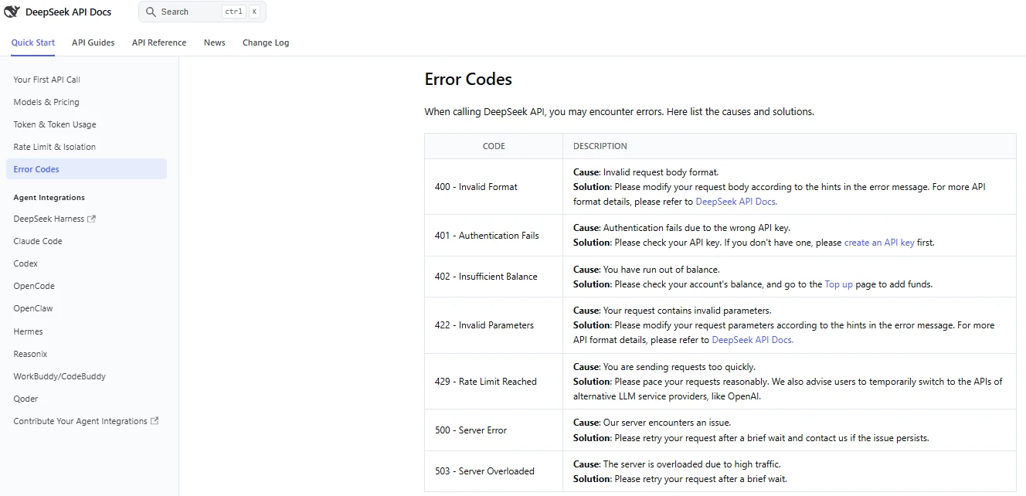This screenshot has width=1026, height=496.
Task: Open Rate Limit & Isolation page
Action: coord(87,147)
